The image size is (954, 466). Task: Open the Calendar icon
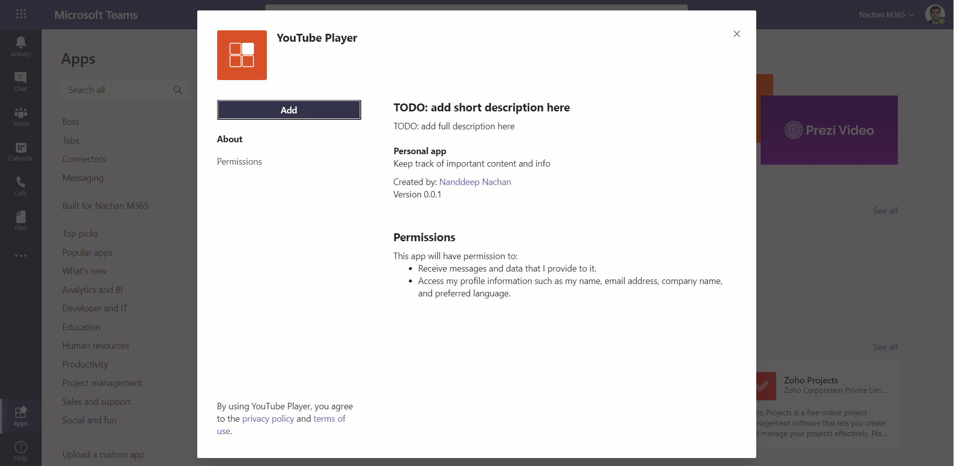(20, 151)
